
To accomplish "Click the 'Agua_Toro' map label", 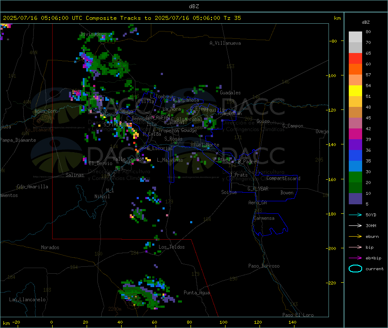I will pyautogui.click(x=46, y=111).
